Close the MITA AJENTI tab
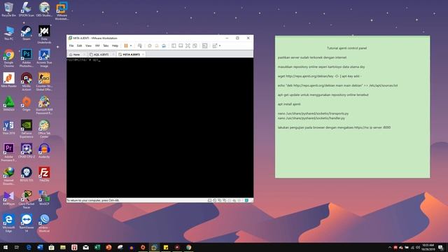The width and height of the screenshot is (448, 252). coord(143,55)
